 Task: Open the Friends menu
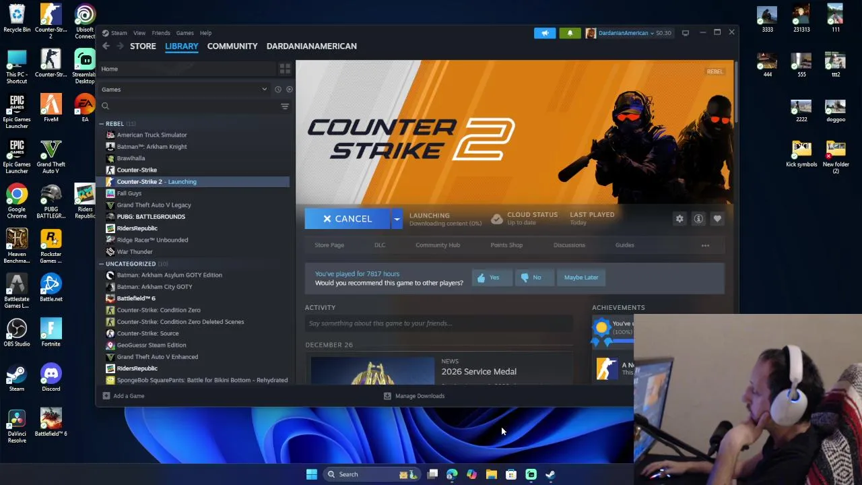click(x=160, y=33)
